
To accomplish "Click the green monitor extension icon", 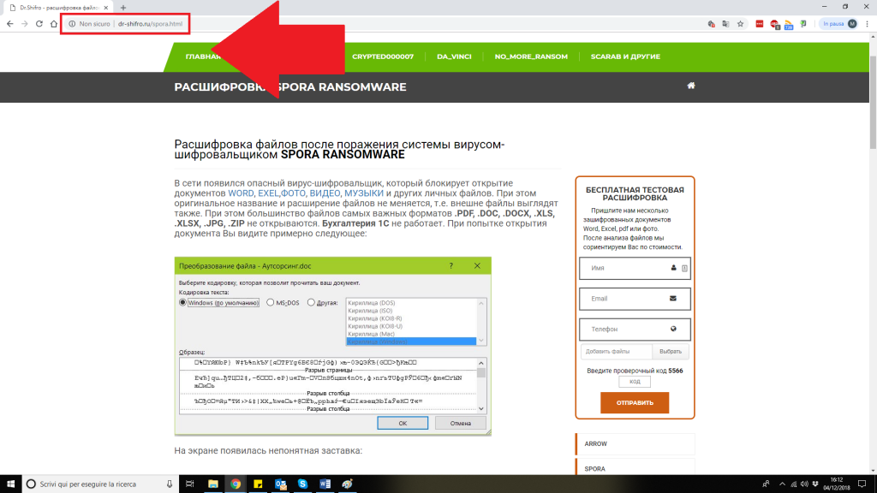I will pyautogui.click(x=803, y=24).
